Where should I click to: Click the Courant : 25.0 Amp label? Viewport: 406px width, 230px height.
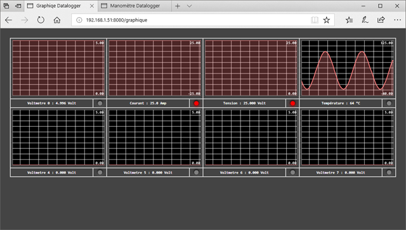point(148,103)
